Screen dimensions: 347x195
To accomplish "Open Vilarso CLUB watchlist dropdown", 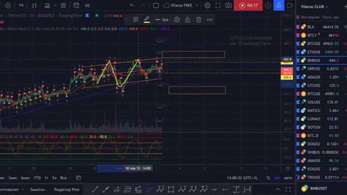I will (314, 7).
